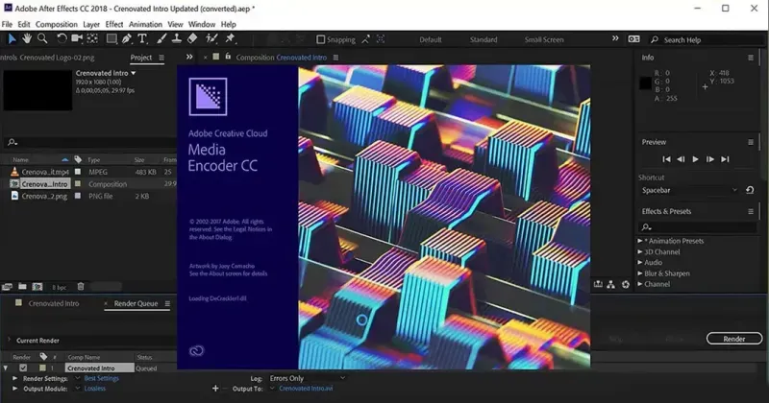
Task: Expand the Current Render section
Action: tap(9, 340)
